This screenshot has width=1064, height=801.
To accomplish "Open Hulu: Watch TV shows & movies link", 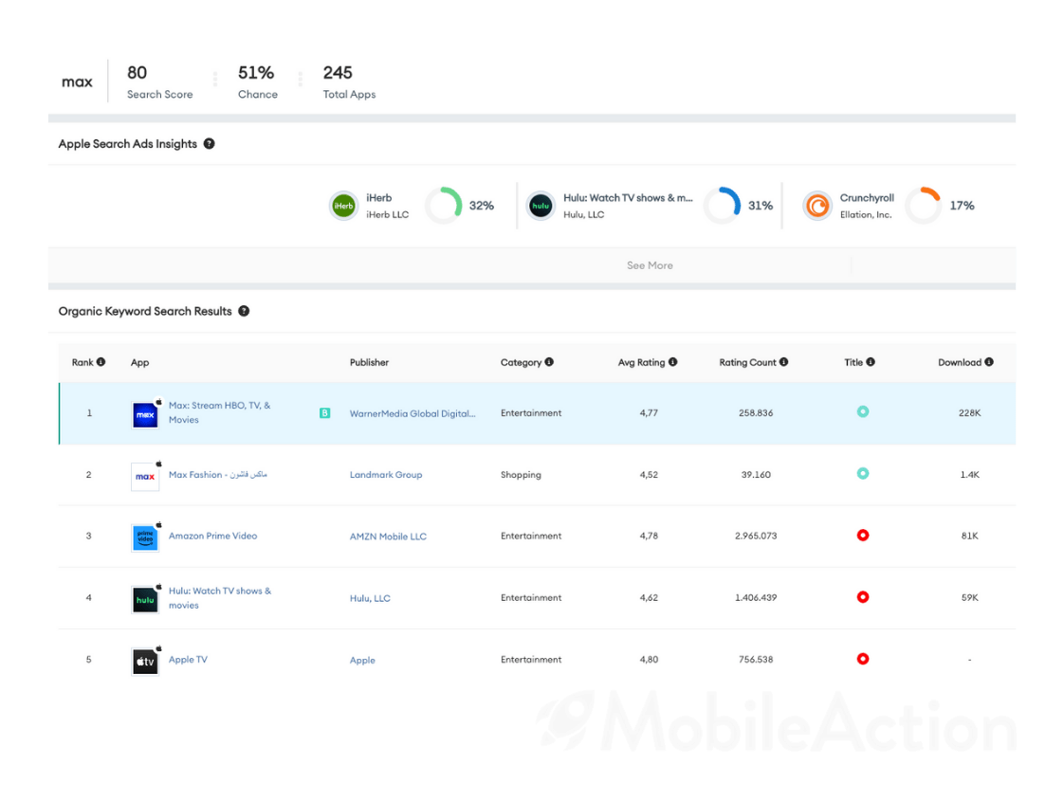I will 220,597.
